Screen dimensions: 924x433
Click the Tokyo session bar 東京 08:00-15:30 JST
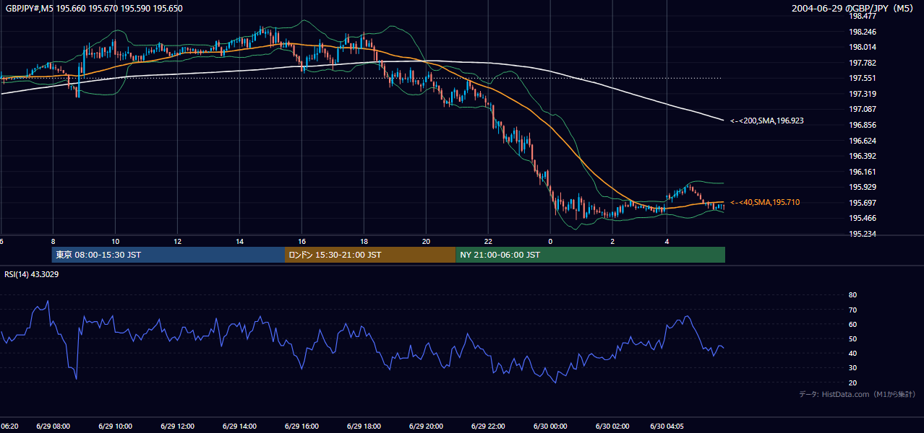coord(168,255)
